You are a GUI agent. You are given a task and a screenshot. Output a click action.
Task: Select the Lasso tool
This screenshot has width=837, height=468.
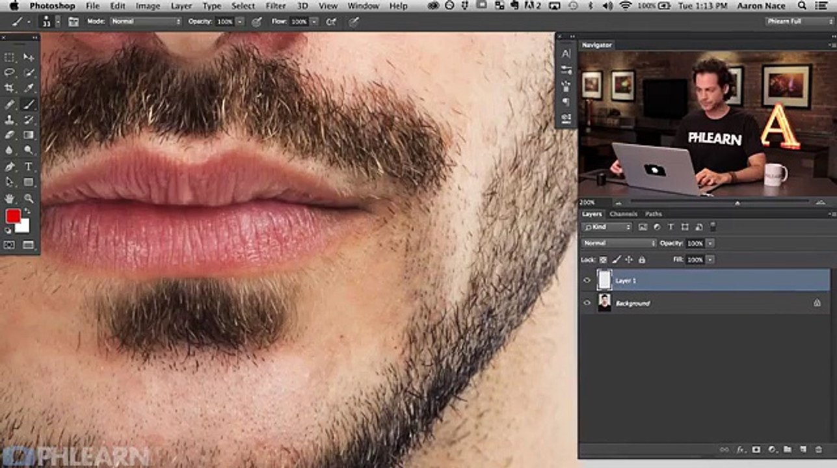tap(10, 72)
